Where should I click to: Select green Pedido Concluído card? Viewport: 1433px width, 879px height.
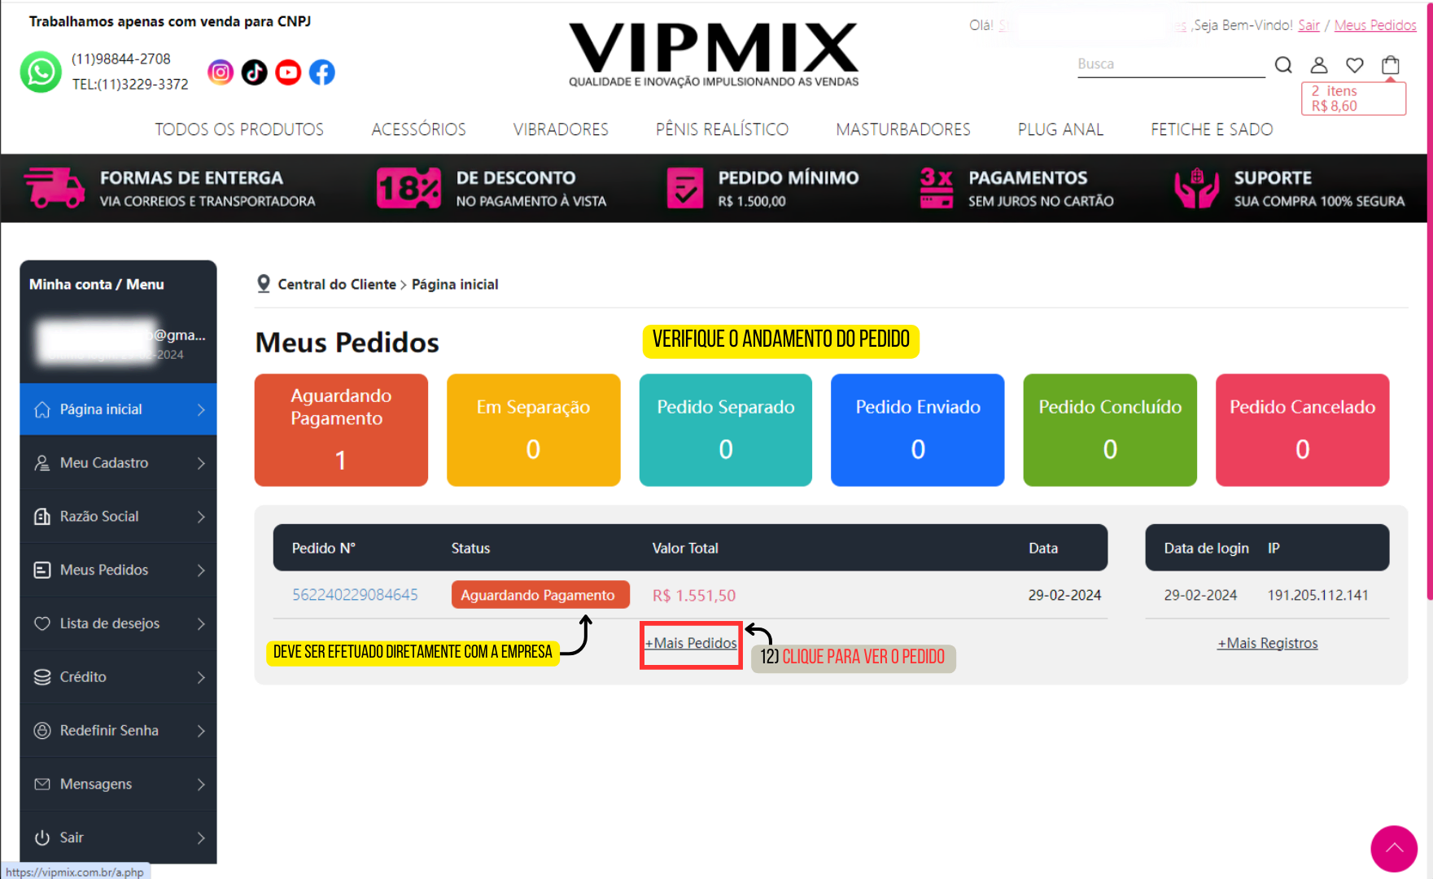click(1110, 430)
